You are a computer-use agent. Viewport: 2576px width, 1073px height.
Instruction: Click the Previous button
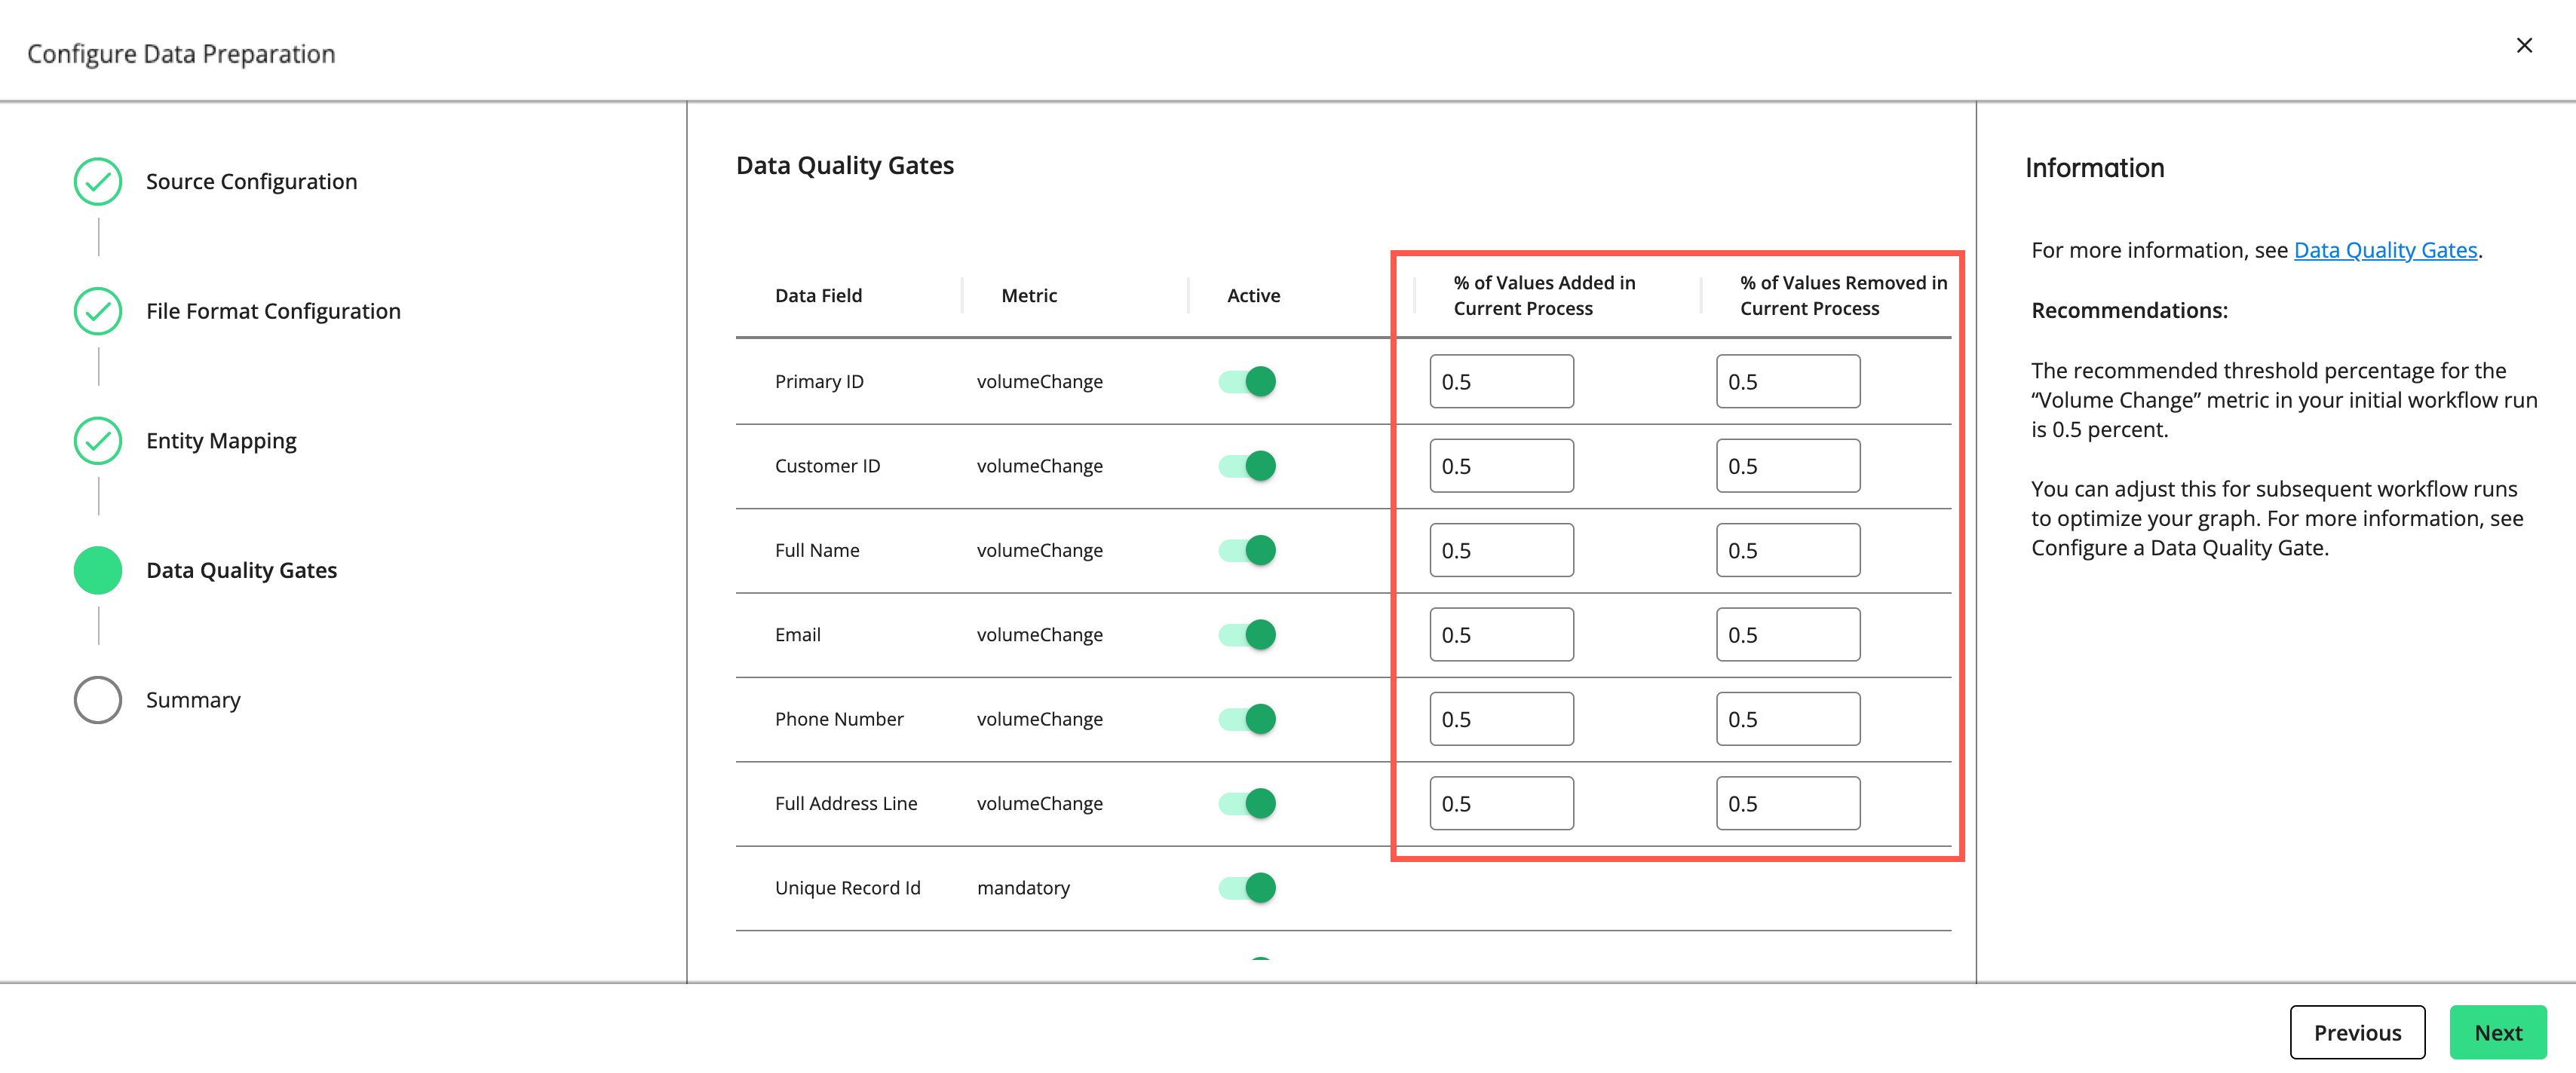point(2356,1032)
